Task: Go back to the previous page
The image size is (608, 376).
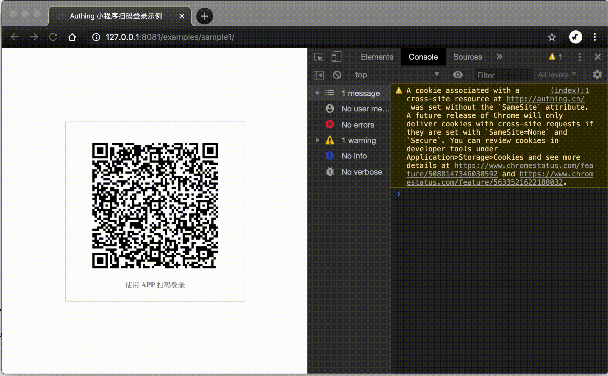Action: pos(15,37)
